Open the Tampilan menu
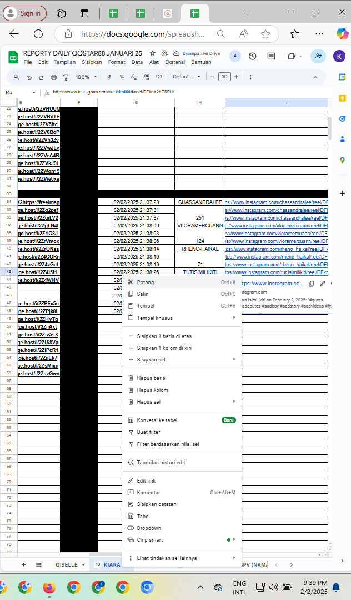Screen dimensions: 351x600 point(64,62)
